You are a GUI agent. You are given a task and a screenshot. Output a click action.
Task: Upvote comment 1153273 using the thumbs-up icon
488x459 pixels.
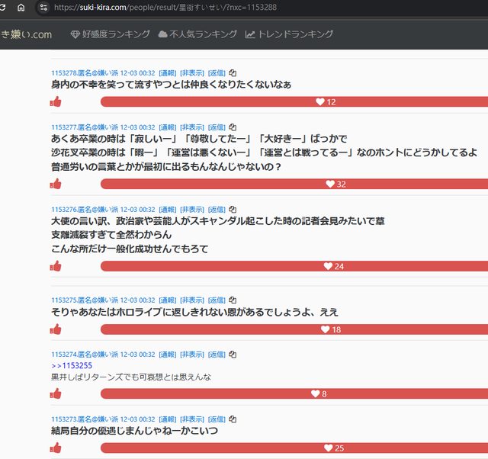[56, 448]
